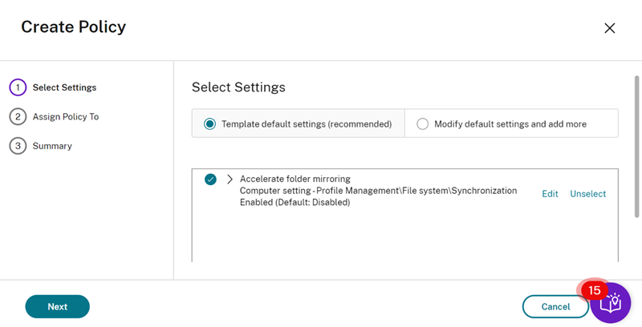Click the vertical scrollbar thumb
642x327 pixels.
636,147
